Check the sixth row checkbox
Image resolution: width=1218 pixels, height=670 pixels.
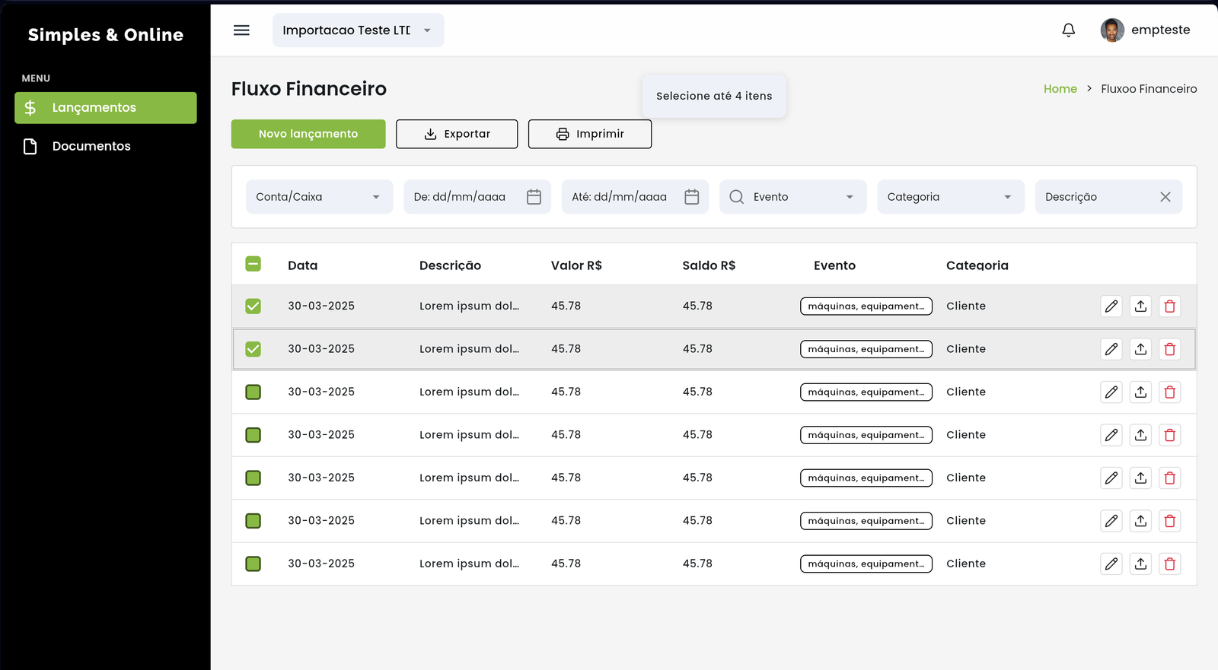[253, 521]
